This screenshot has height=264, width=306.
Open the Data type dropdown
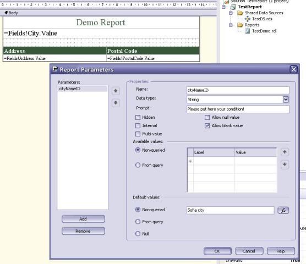(x=286, y=100)
